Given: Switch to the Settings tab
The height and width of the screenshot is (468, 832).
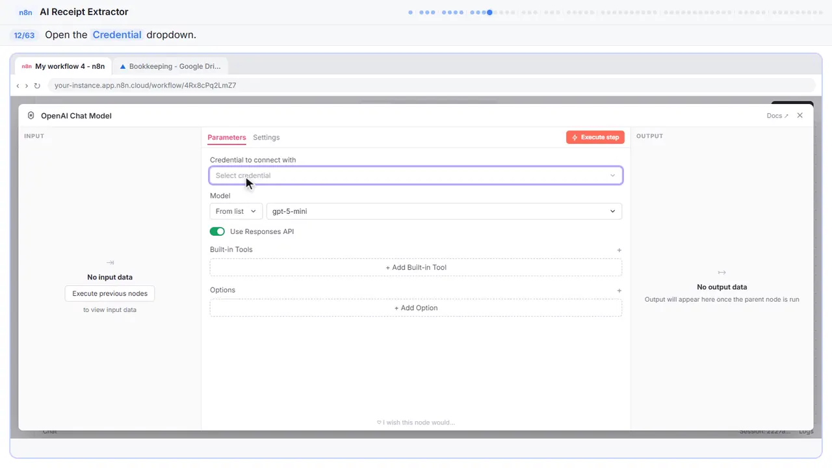Looking at the screenshot, I should pyautogui.click(x=266, y=137).
